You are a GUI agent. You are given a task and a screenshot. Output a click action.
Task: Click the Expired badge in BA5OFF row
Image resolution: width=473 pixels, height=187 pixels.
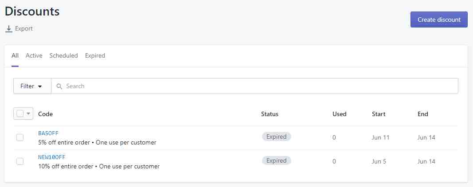pyautogui.click(x=276, y=136)
